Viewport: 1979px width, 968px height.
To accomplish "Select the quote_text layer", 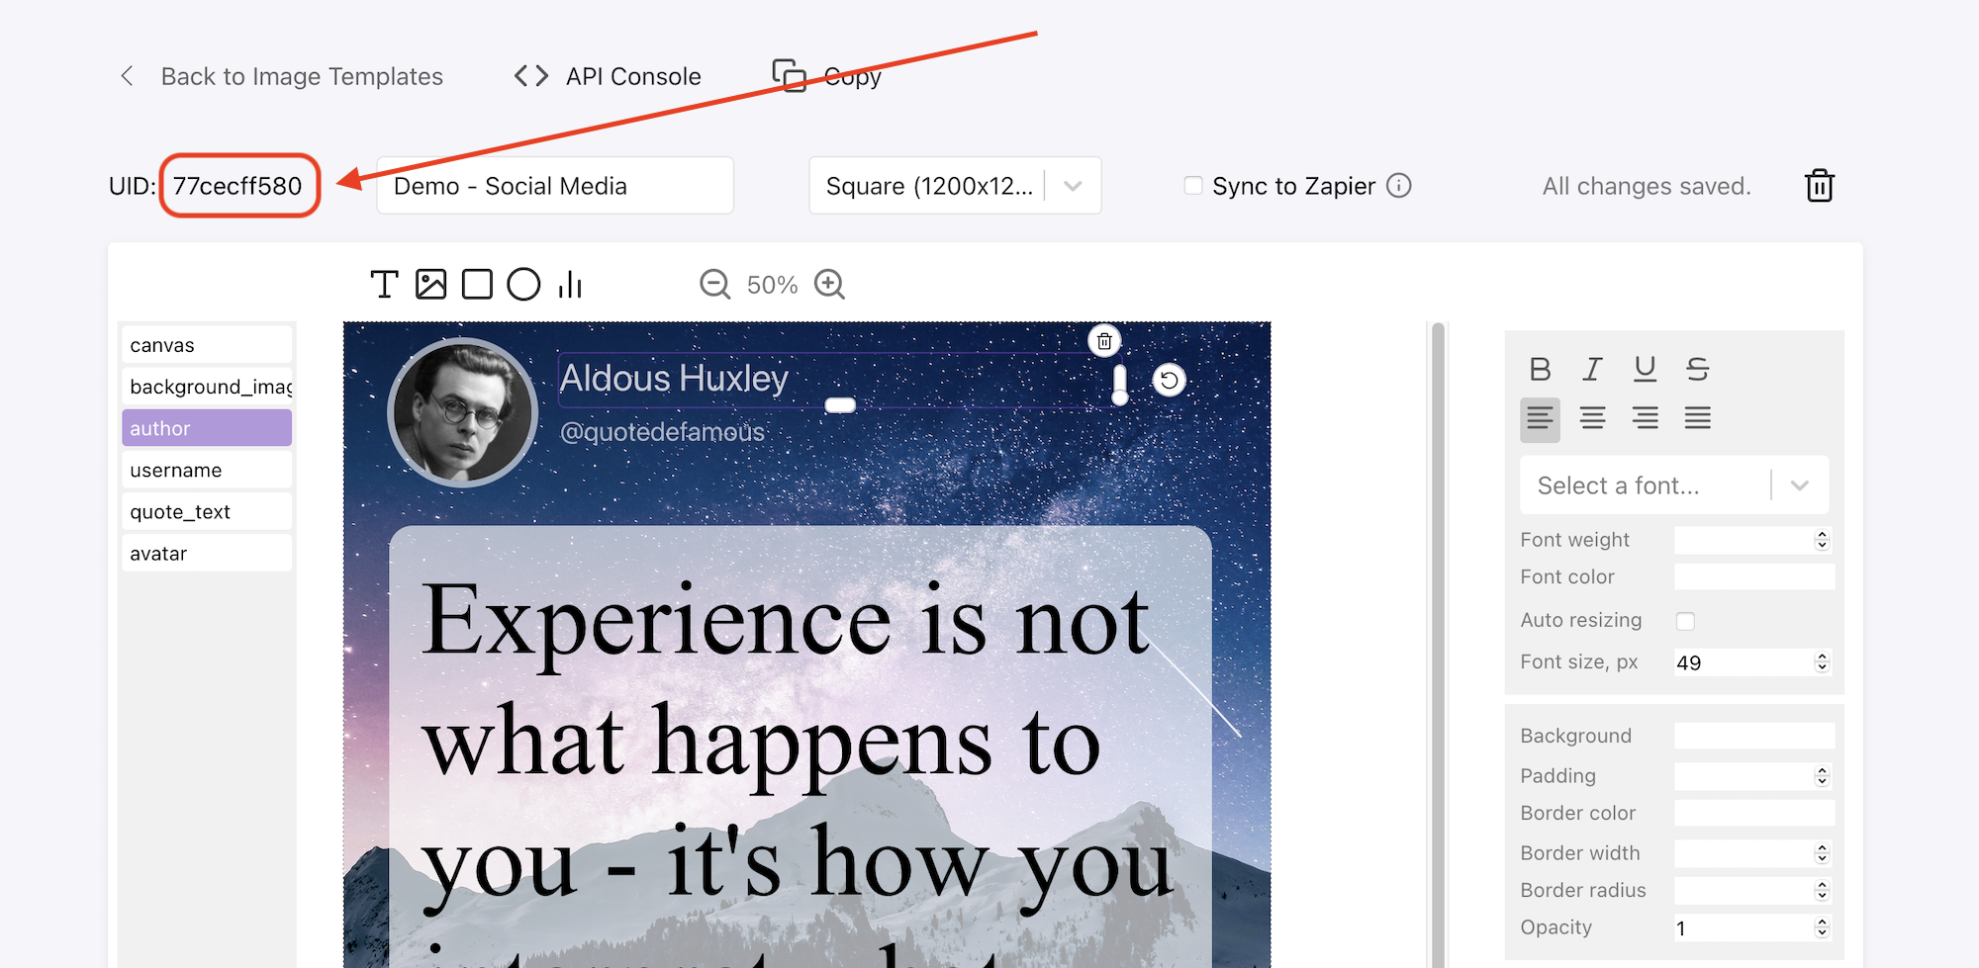I will click(x=206, y=511).
